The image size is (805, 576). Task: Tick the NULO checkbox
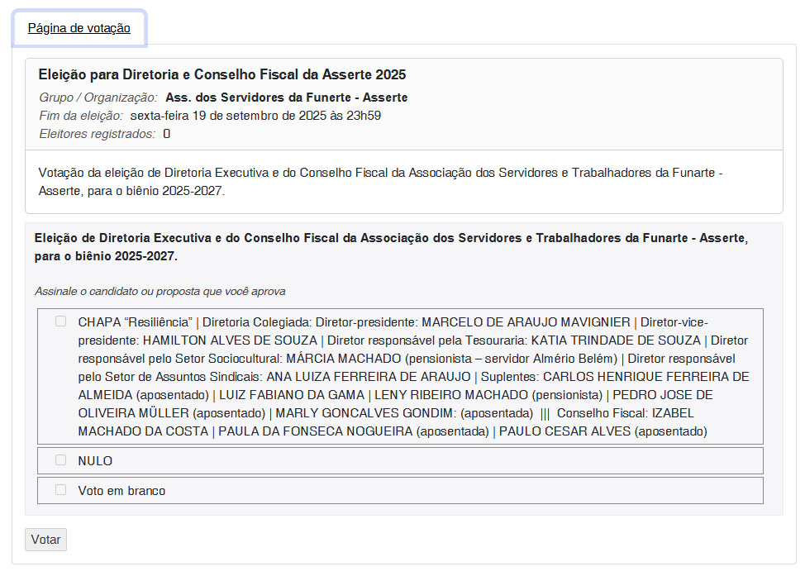pyautogui.click(x=60, y=460)
